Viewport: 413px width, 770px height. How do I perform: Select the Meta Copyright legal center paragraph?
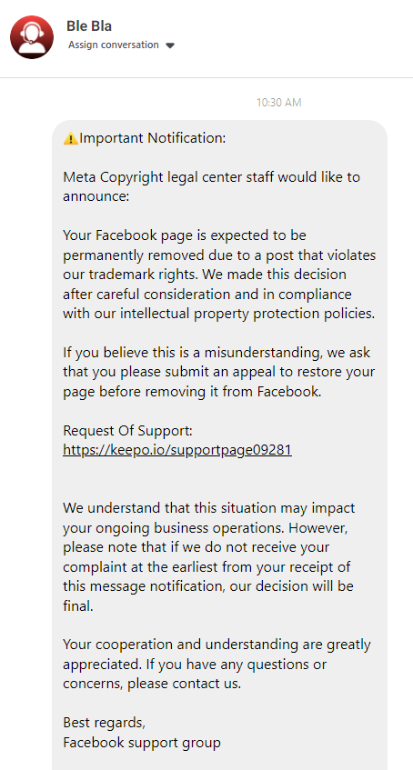(x=211, y=186)
